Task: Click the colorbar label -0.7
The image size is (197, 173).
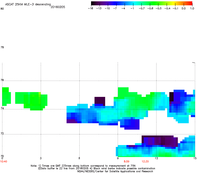Action: point(142,9)
